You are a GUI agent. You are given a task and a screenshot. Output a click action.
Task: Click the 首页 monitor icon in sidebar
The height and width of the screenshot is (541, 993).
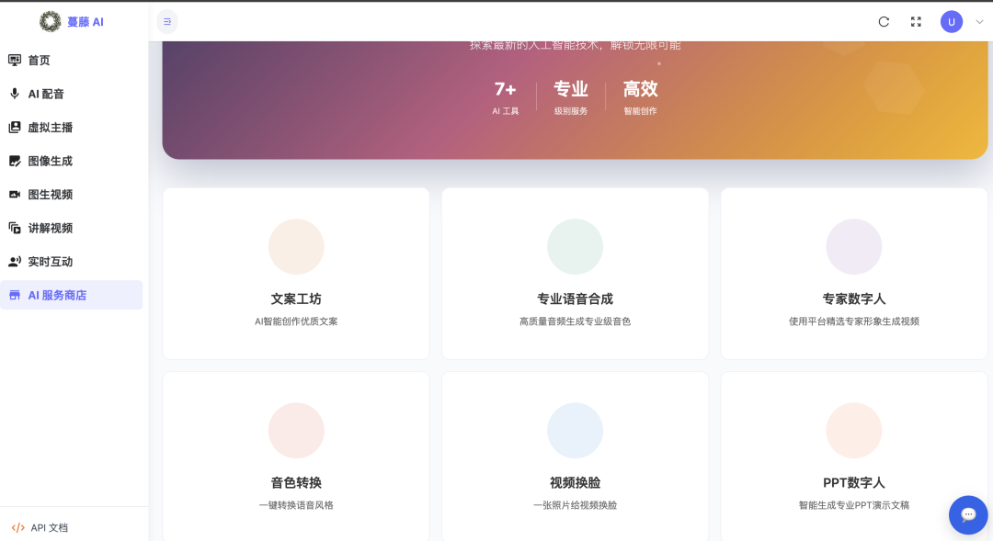pyautogui.click(x=15, y=60)
